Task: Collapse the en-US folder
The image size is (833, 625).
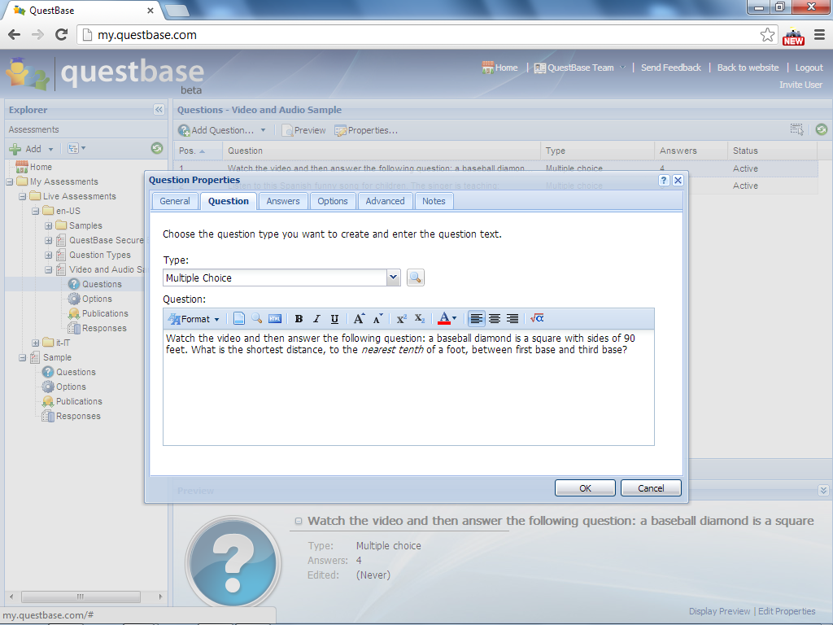Action: [x=36, y=211]
